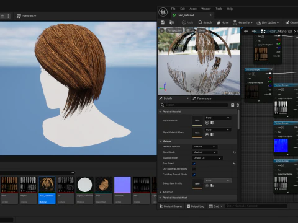298x223 pixels.
Task: Close the Details tab
Action: point(187,98)
